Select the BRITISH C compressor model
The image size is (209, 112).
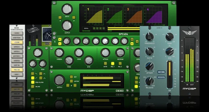(17, 56)
